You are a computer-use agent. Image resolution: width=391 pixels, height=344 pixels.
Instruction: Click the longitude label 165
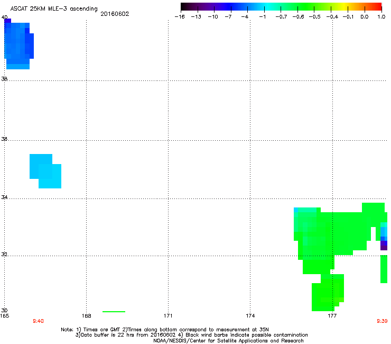[x=4, y=316]
